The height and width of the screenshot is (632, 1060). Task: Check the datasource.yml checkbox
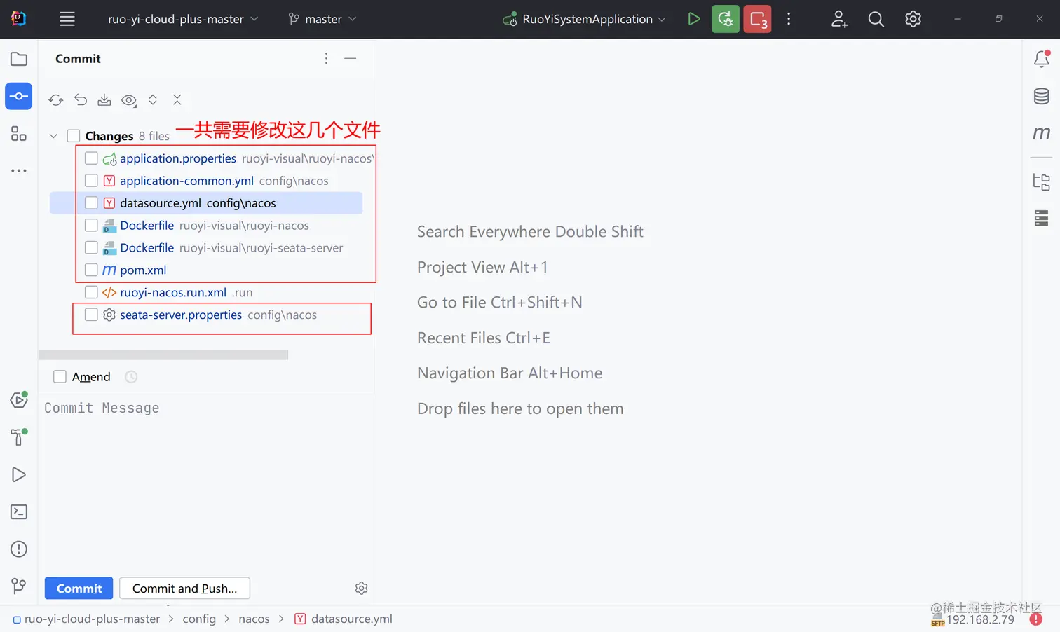pos(91,203)
